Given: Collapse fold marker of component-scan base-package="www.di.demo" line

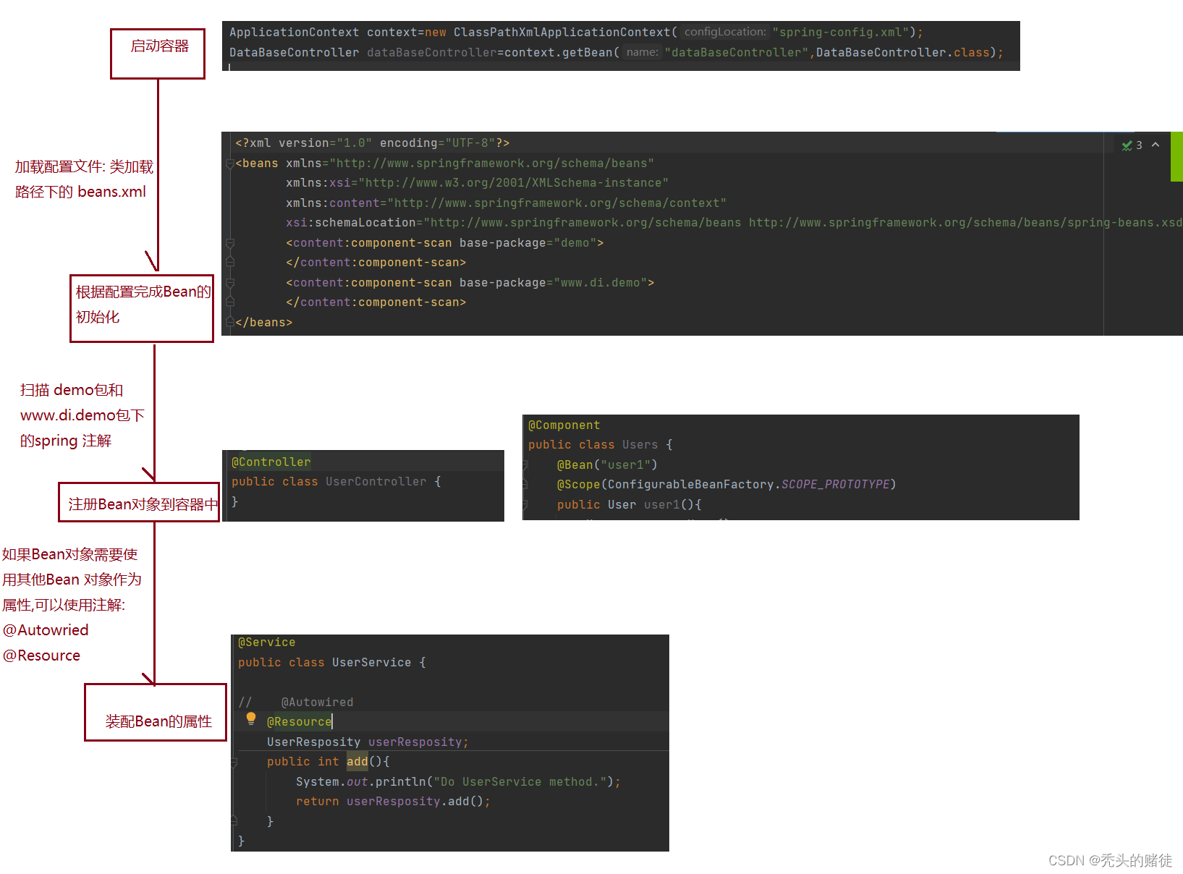Looking at the screenshot, I should point(230,283).
